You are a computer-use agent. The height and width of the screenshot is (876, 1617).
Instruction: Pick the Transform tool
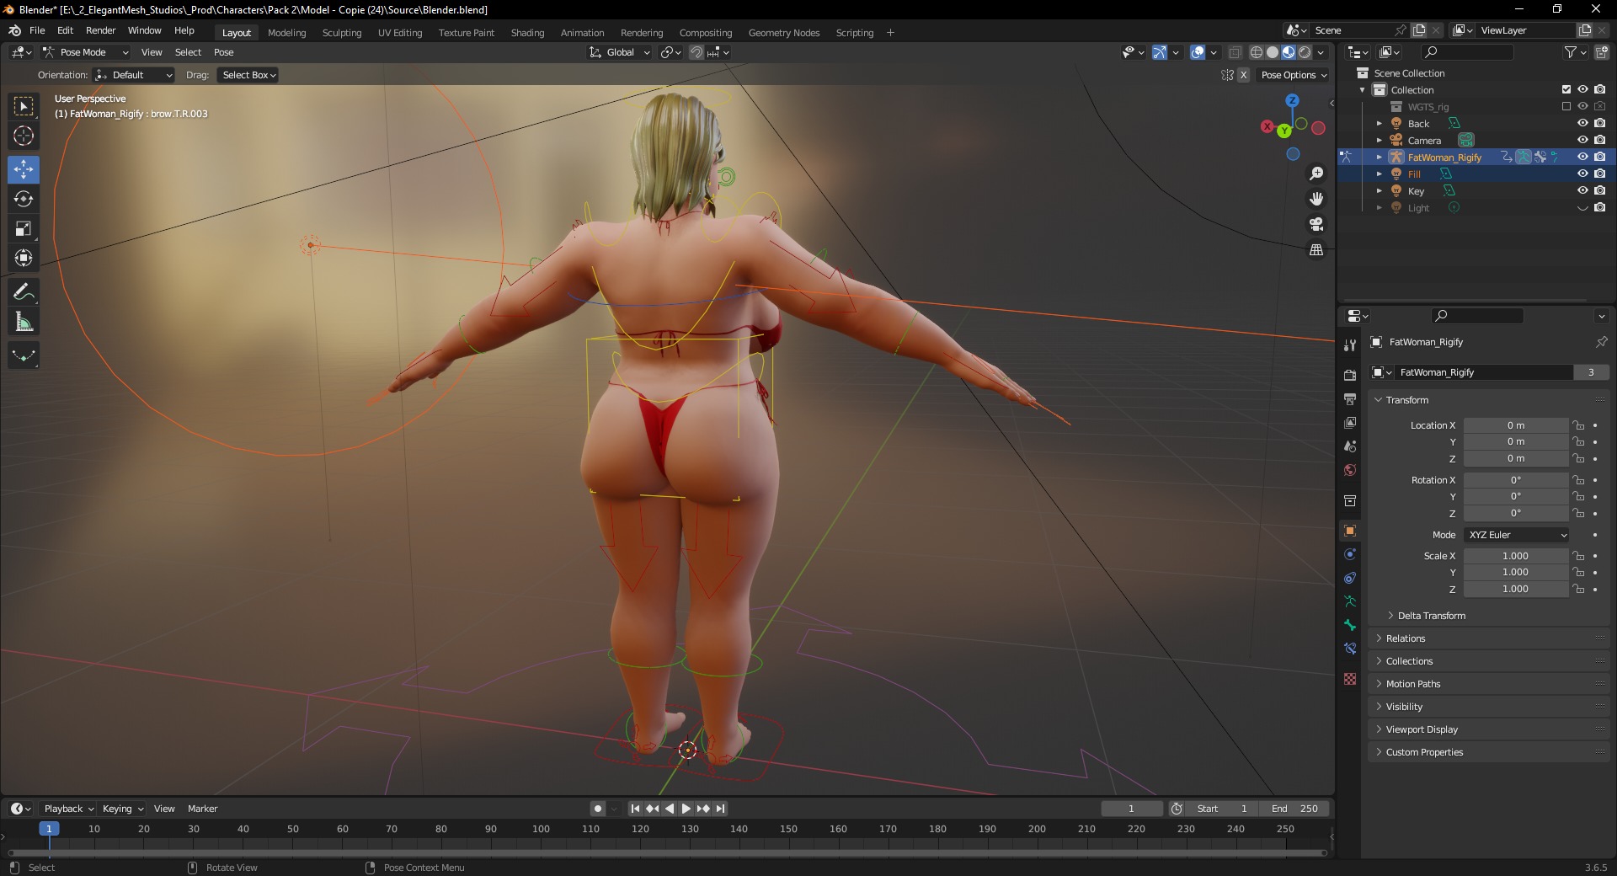click(x=24, y=258)
